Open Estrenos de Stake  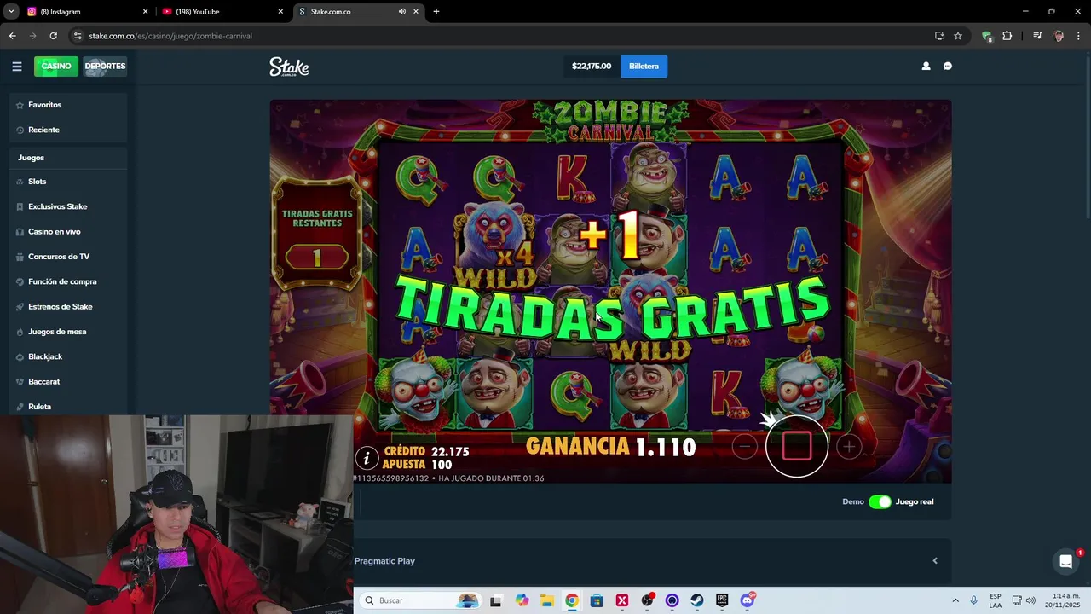[x=68, y=306]
